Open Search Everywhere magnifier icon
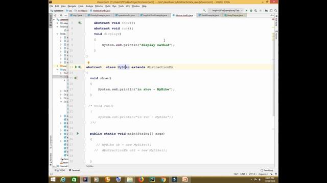This screenshot has height=183, width=327. click(276, 11)
